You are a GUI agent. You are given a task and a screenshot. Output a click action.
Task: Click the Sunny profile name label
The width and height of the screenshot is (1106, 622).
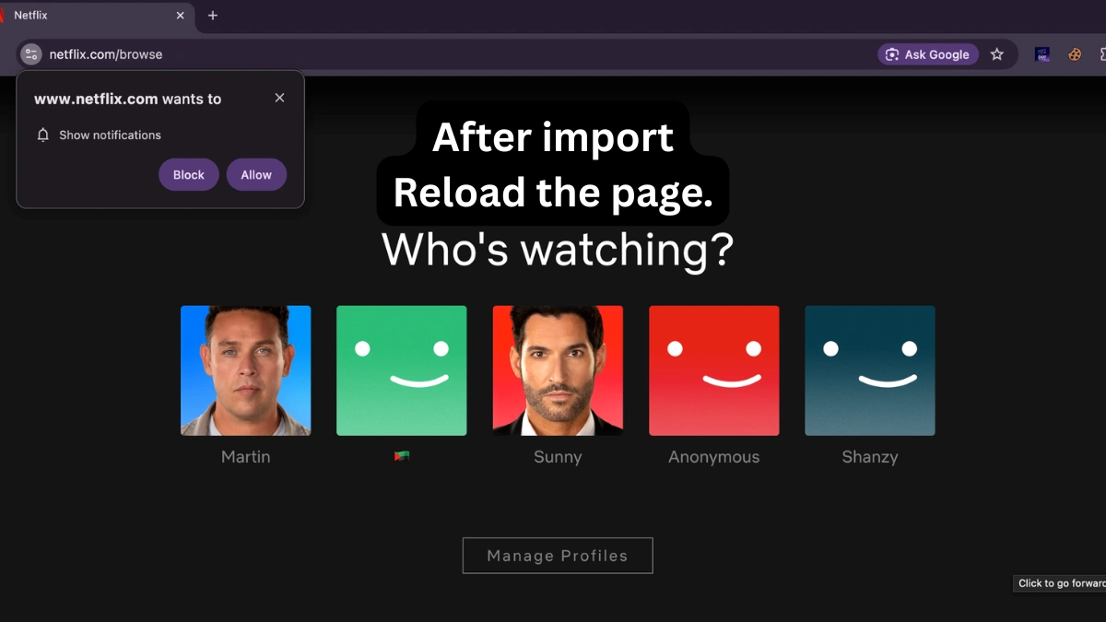click(x=558, y=457)
